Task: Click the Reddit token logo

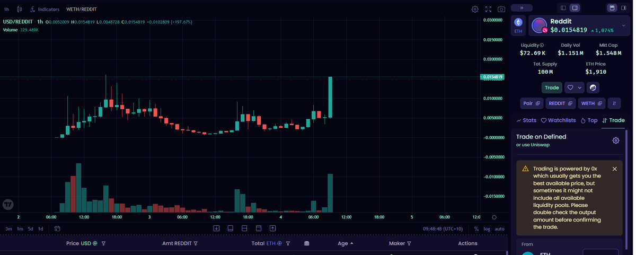Action: (x=539, y=25)
